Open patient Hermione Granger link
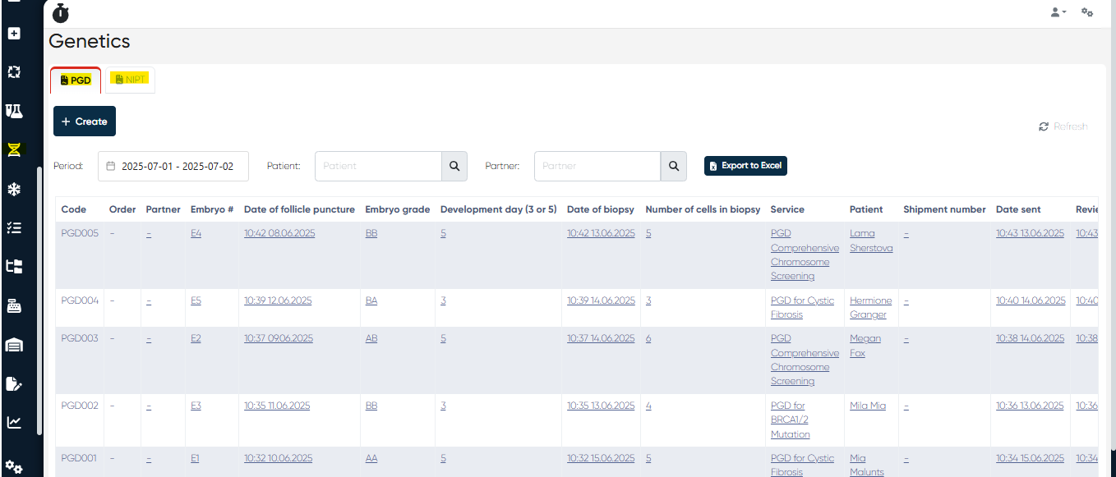Viewport: 1116px width, 477px height. 870,307
